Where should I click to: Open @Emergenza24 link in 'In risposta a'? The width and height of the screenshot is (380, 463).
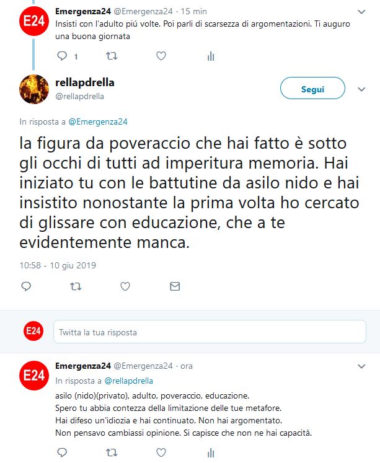tap(98, 121)
